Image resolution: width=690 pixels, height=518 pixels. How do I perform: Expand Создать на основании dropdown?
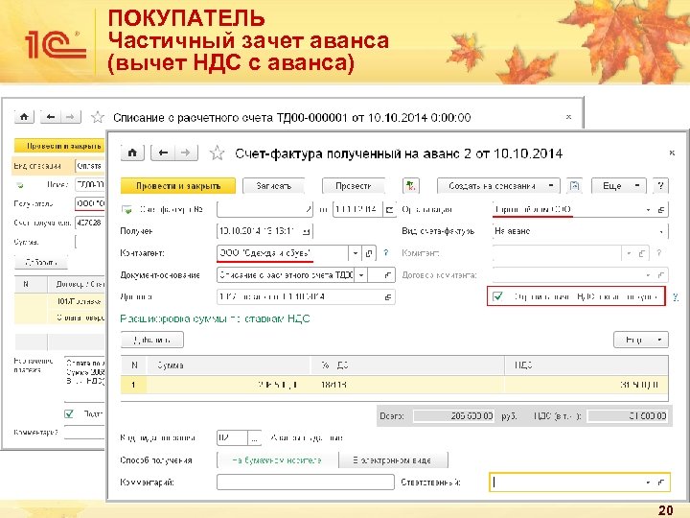[x=551, y=186]
